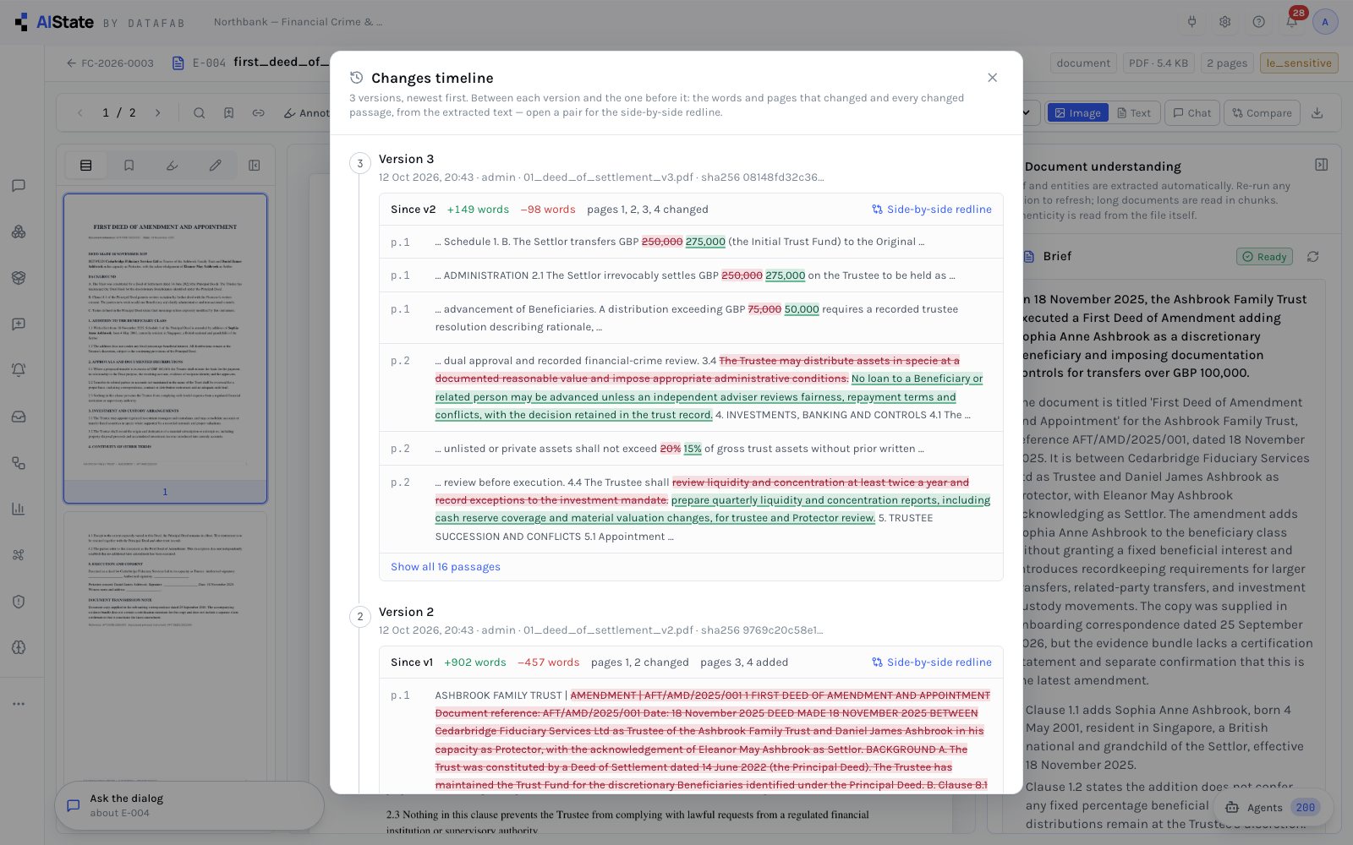Open alerts bell in left rail
1353x845 pixels.
tap(19, 370)
